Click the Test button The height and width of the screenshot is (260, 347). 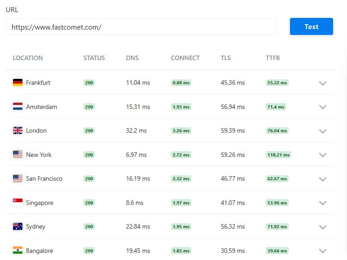(x=312, y=26)
